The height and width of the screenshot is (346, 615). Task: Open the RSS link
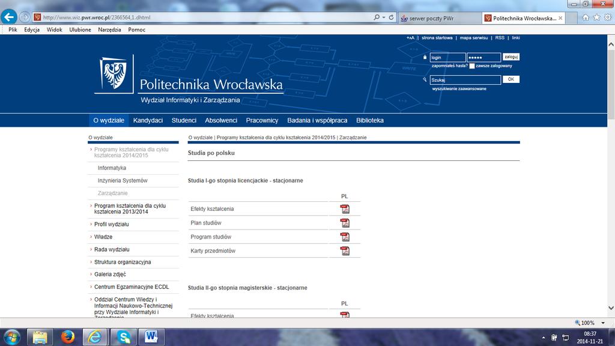500,38
